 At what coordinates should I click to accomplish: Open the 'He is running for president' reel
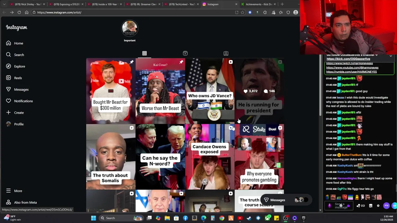[259, 91]
